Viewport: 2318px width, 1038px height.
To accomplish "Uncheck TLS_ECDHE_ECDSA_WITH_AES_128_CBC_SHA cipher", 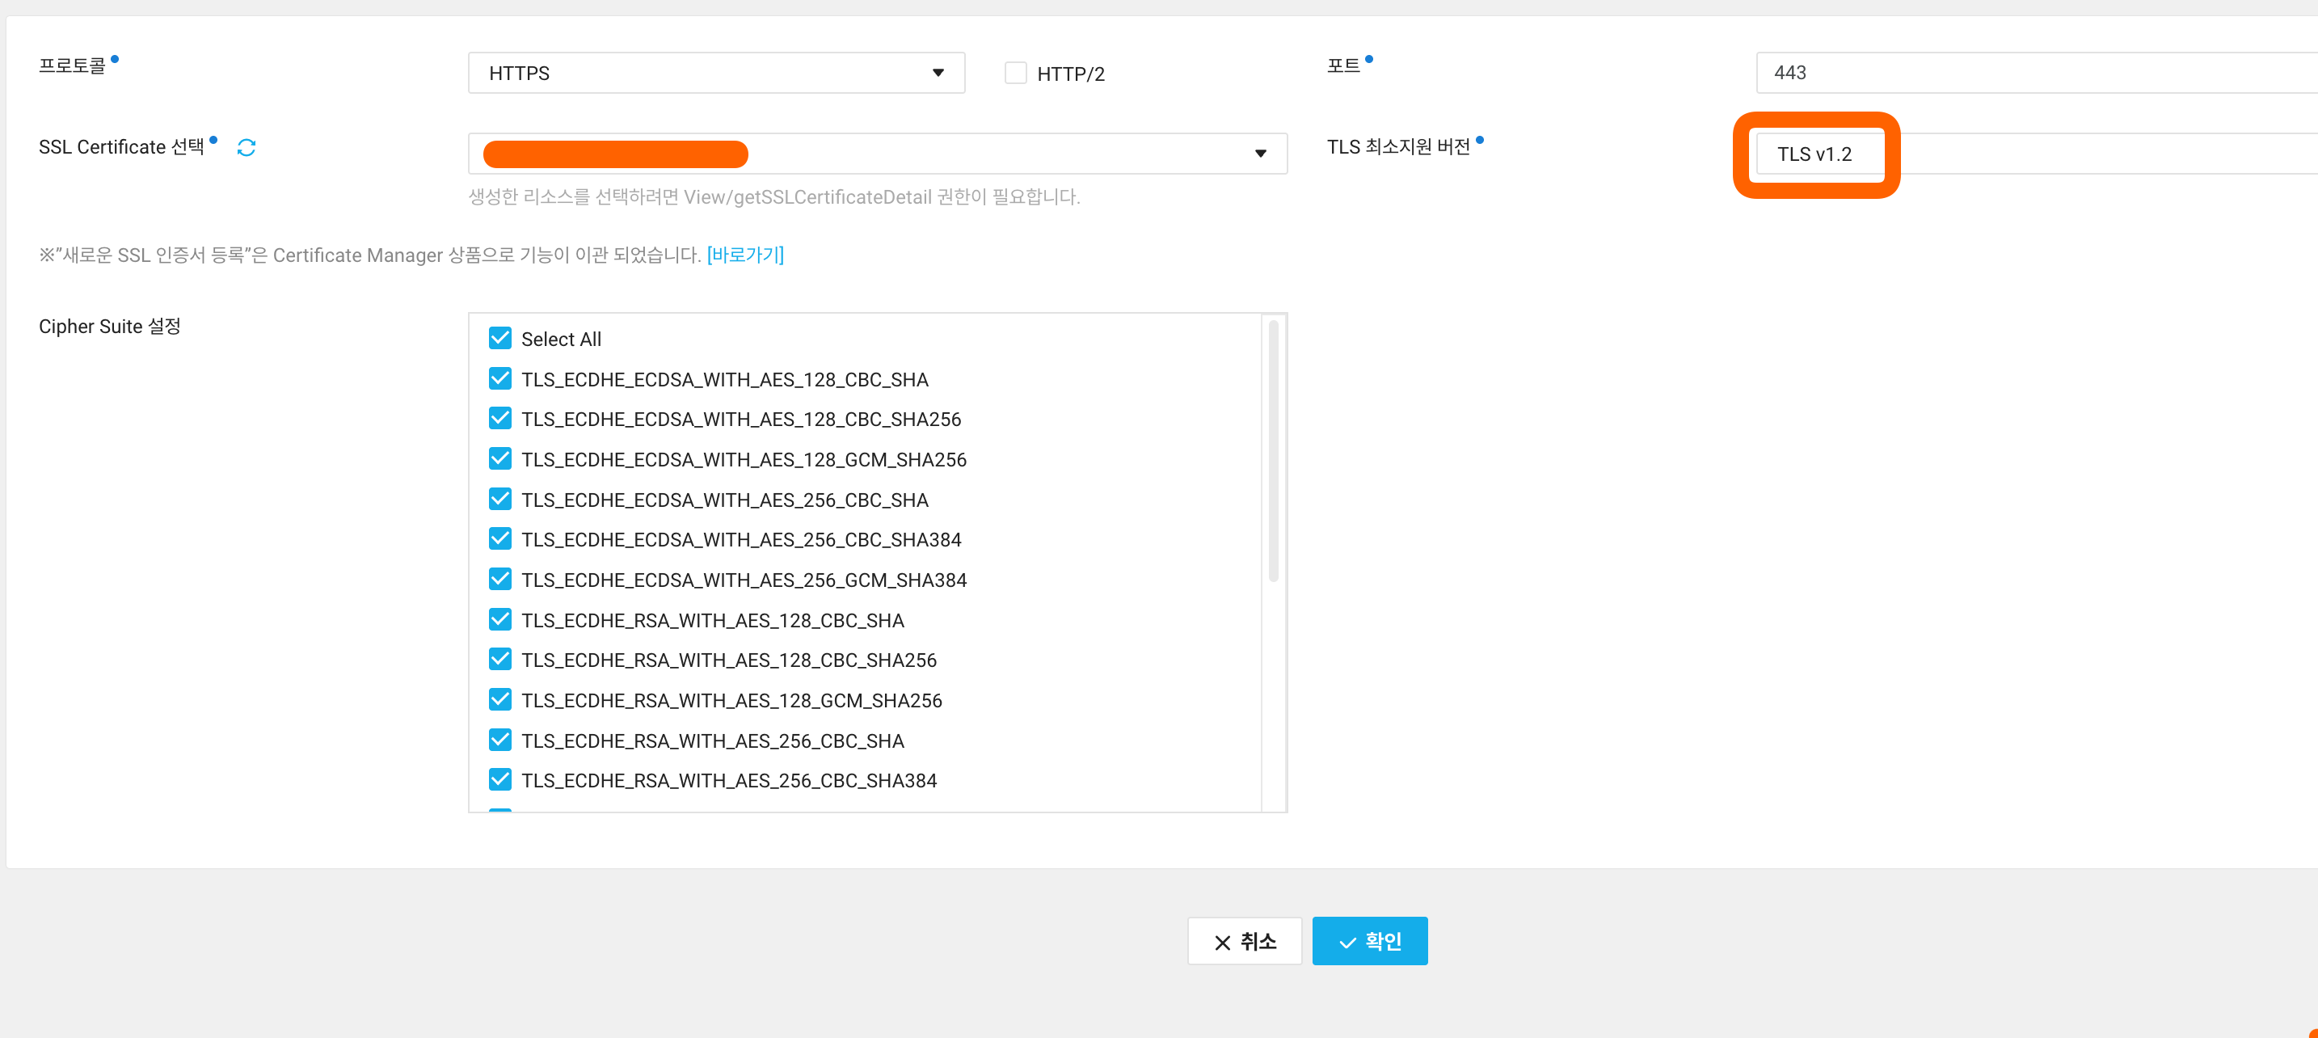I will [500, 379].
